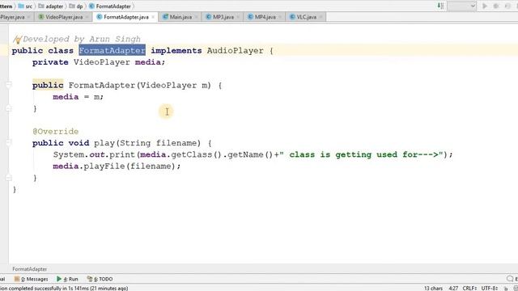Click the constructor closing fold marker
Viewport: 518px width, 291px height.
click(x=9, y=108)
